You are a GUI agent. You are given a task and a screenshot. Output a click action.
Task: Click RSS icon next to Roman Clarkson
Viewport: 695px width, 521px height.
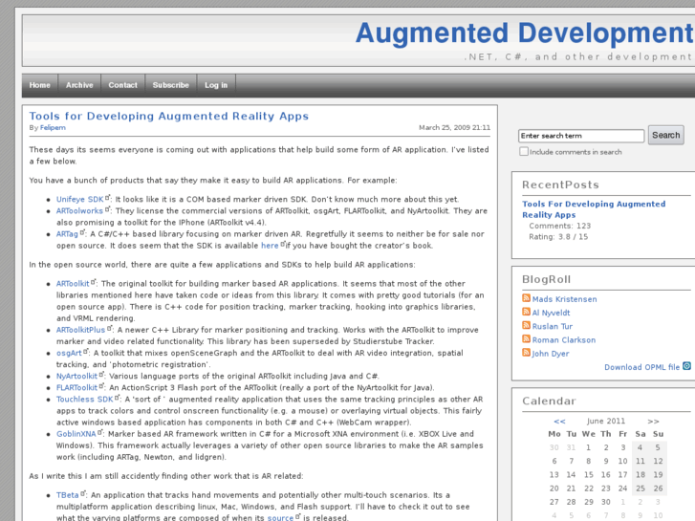click(526, 338)
